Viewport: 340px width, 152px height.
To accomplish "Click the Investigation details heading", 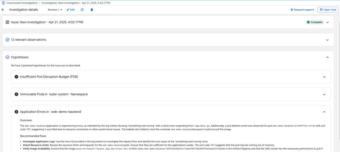I will 24,10.
